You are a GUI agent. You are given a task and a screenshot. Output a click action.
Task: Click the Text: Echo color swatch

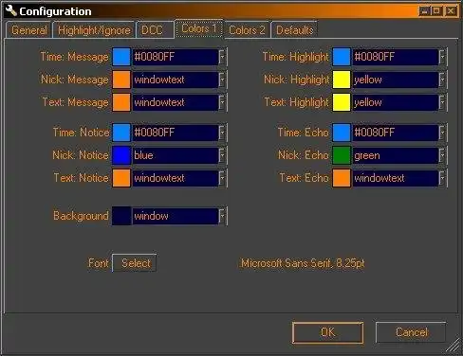click(342, 178)
